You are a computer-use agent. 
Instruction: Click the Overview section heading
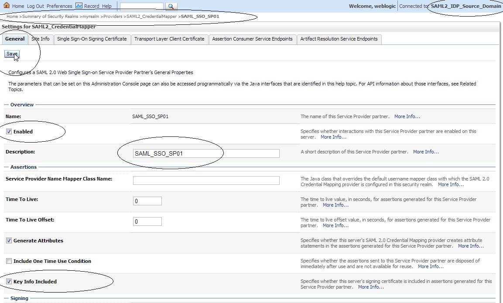(22, 105)
